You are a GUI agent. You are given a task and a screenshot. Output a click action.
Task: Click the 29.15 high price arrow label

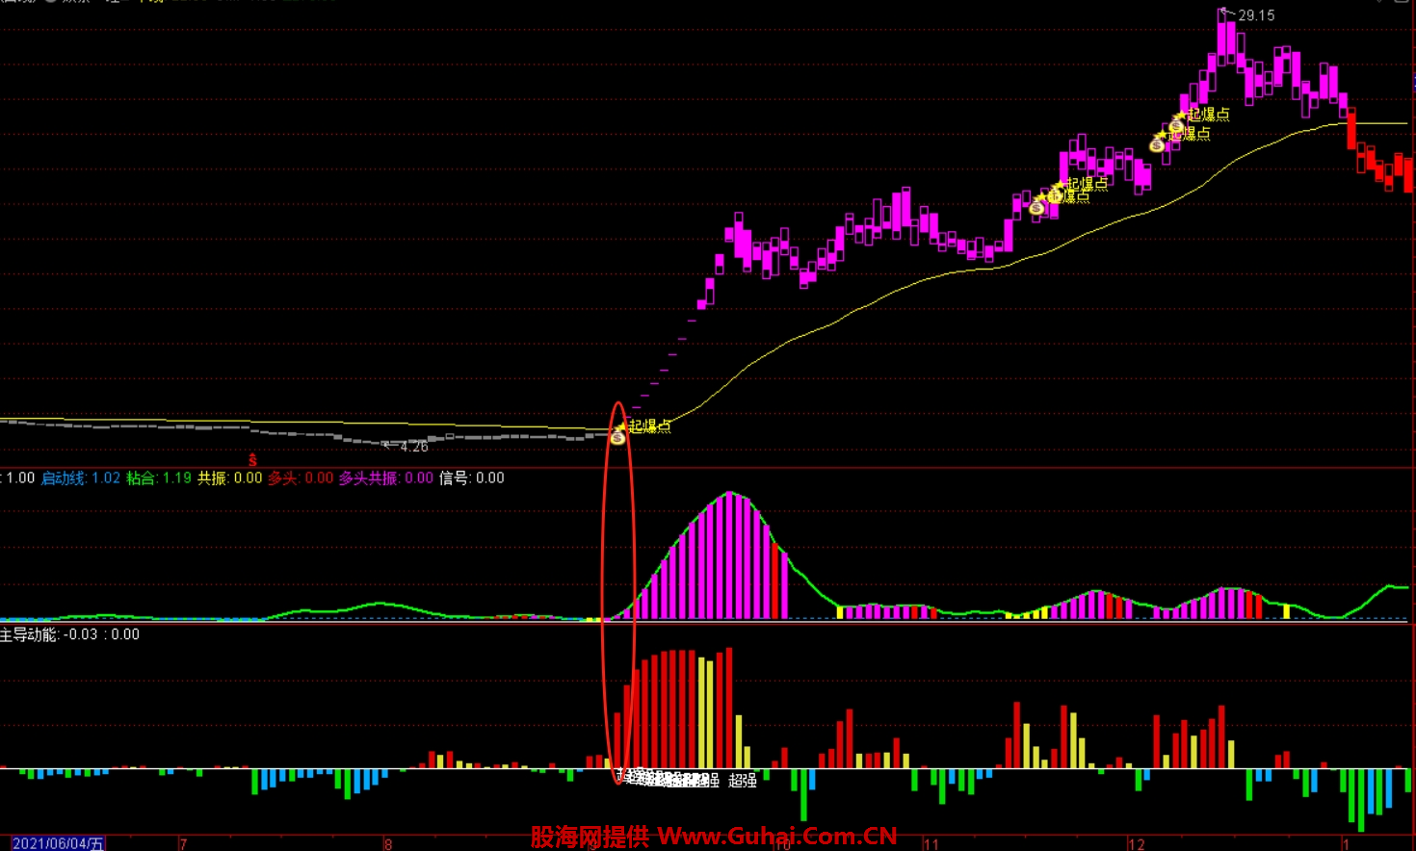click(1248, 15)
